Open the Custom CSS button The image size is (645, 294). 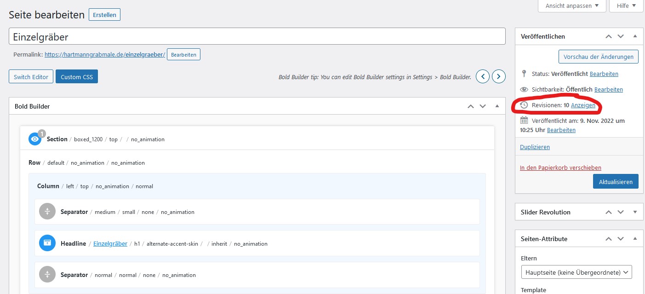click(x=77, y=77)
